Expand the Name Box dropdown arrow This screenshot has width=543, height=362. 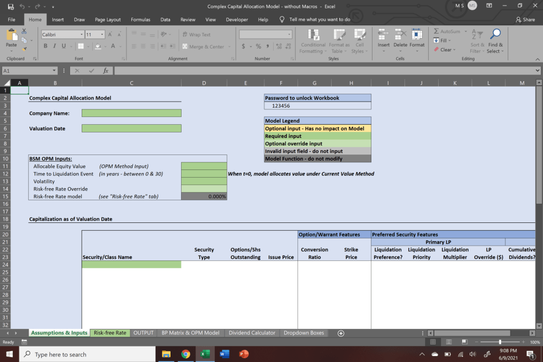(x=55, y=71)
